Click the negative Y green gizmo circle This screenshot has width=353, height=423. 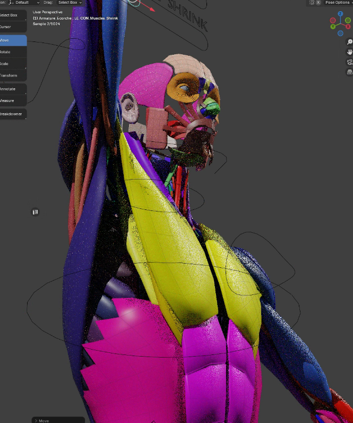(x=348, y=21)
